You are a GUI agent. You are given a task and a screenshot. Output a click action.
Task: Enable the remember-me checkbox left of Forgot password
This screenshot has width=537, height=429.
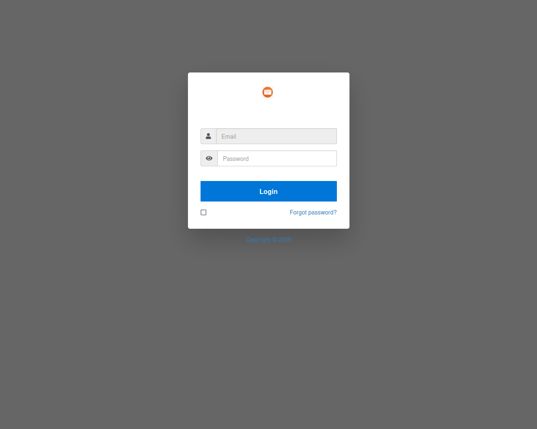pos(203,212)
